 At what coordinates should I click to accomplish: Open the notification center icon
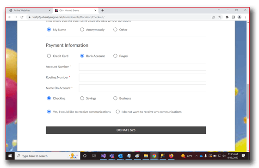click(243, 156)
